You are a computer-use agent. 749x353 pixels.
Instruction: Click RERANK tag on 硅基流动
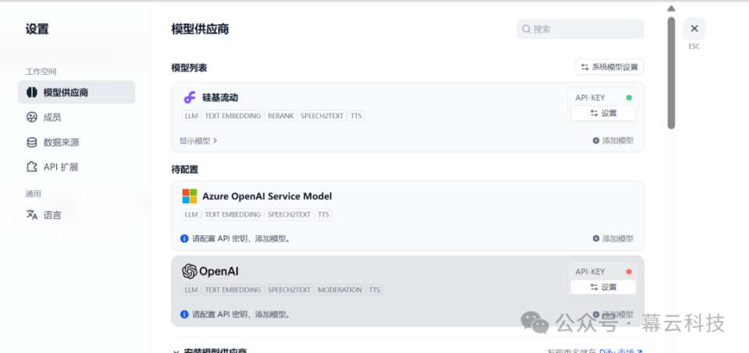pyautogui.click(x=282, y=116)
